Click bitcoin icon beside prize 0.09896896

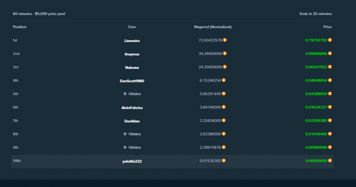point(330,53)
